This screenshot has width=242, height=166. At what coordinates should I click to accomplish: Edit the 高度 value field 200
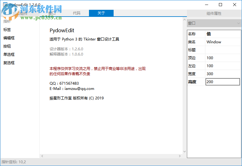[223, 82]
